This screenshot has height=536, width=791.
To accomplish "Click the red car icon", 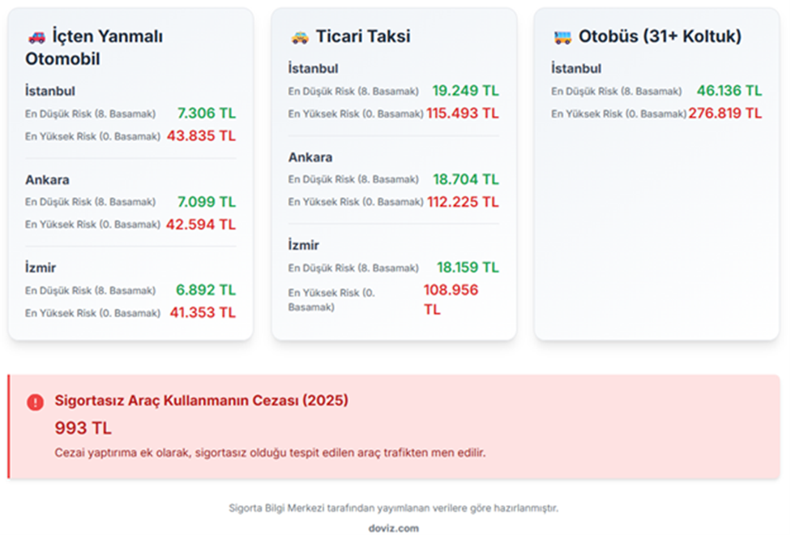I will (x=36, y=36).
